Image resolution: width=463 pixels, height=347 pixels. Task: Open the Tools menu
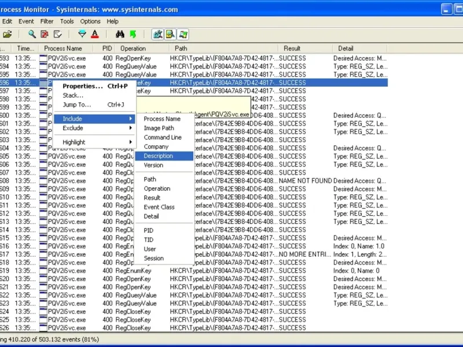[67, 21]
